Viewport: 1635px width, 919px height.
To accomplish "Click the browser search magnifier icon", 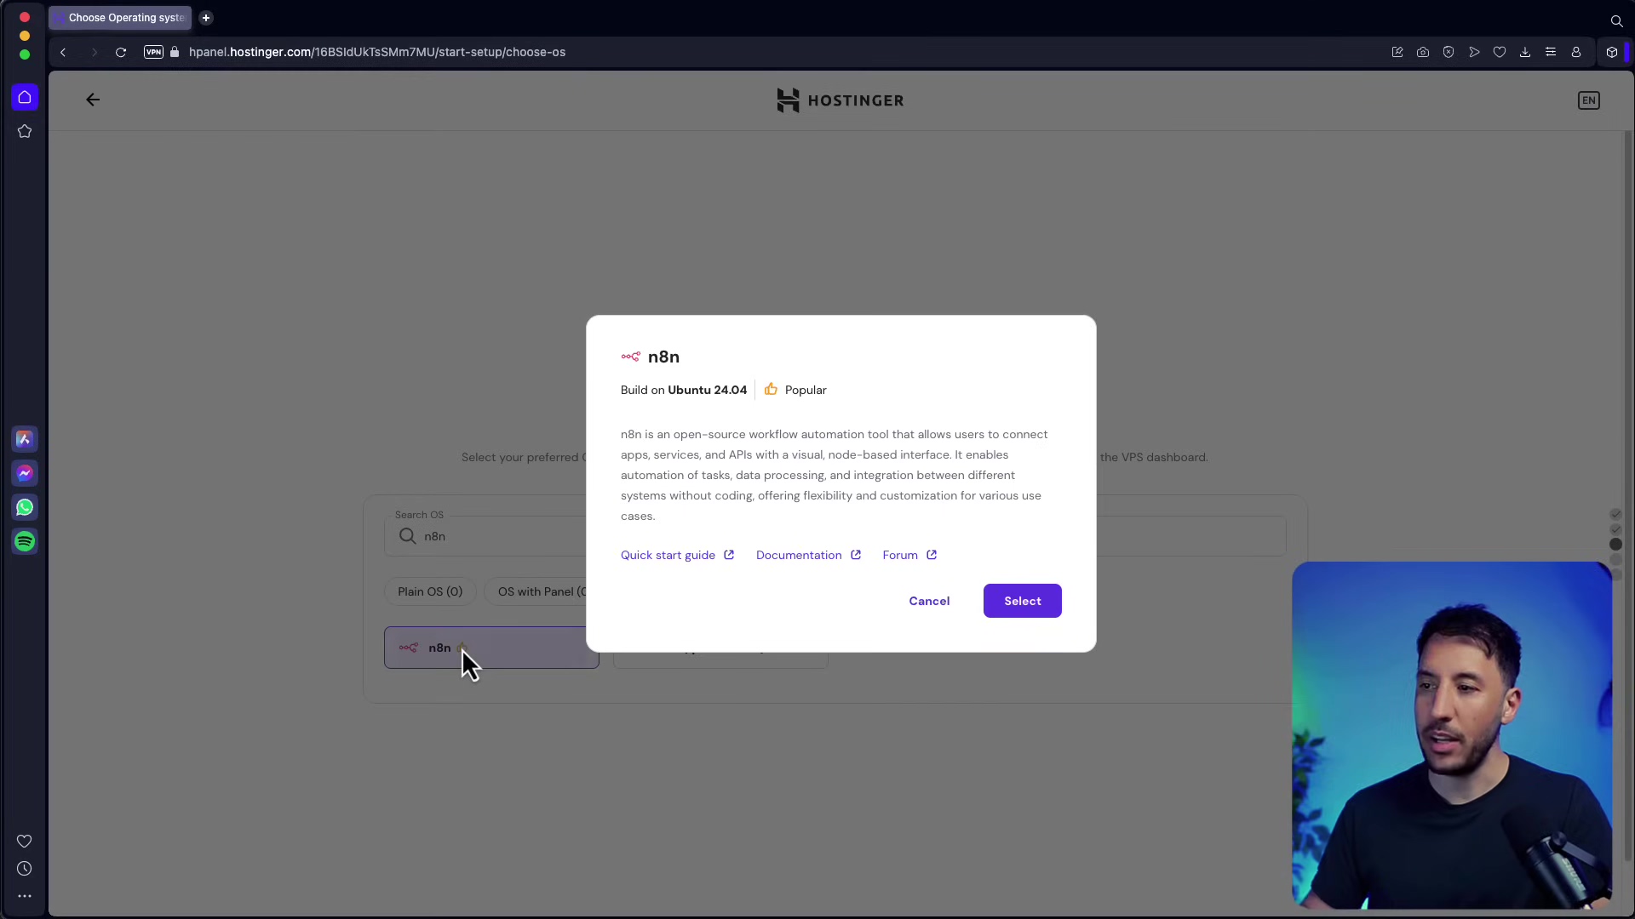I will pyautogui.click(x=1616, y=20).
